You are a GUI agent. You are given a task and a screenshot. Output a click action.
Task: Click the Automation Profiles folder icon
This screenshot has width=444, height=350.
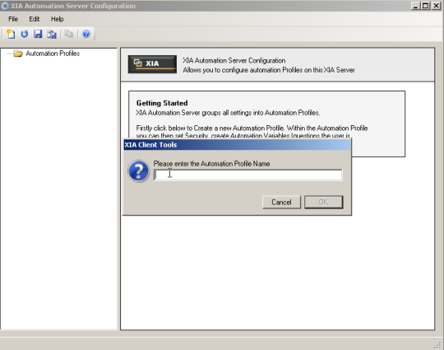[x=18, y=54]
